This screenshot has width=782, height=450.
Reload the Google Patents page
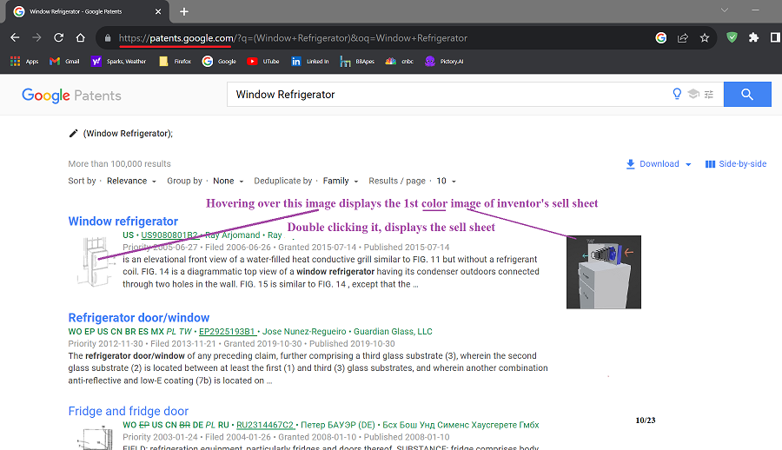(x=59, y=38)
